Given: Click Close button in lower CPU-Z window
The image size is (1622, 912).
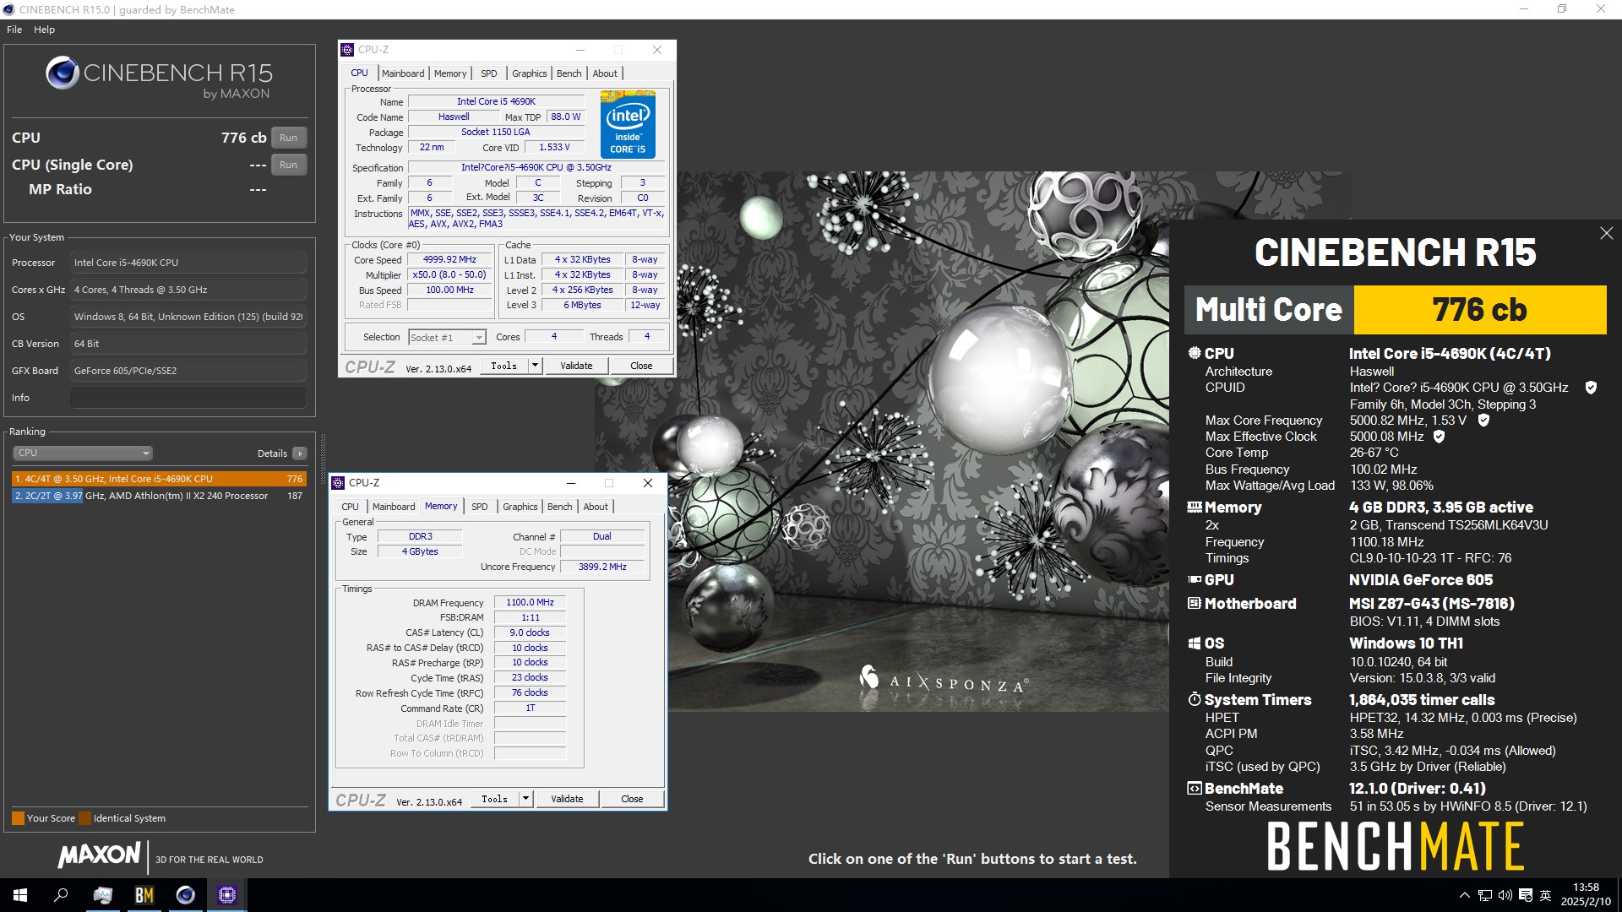Looking at the screenshot, I should point(632,799).
